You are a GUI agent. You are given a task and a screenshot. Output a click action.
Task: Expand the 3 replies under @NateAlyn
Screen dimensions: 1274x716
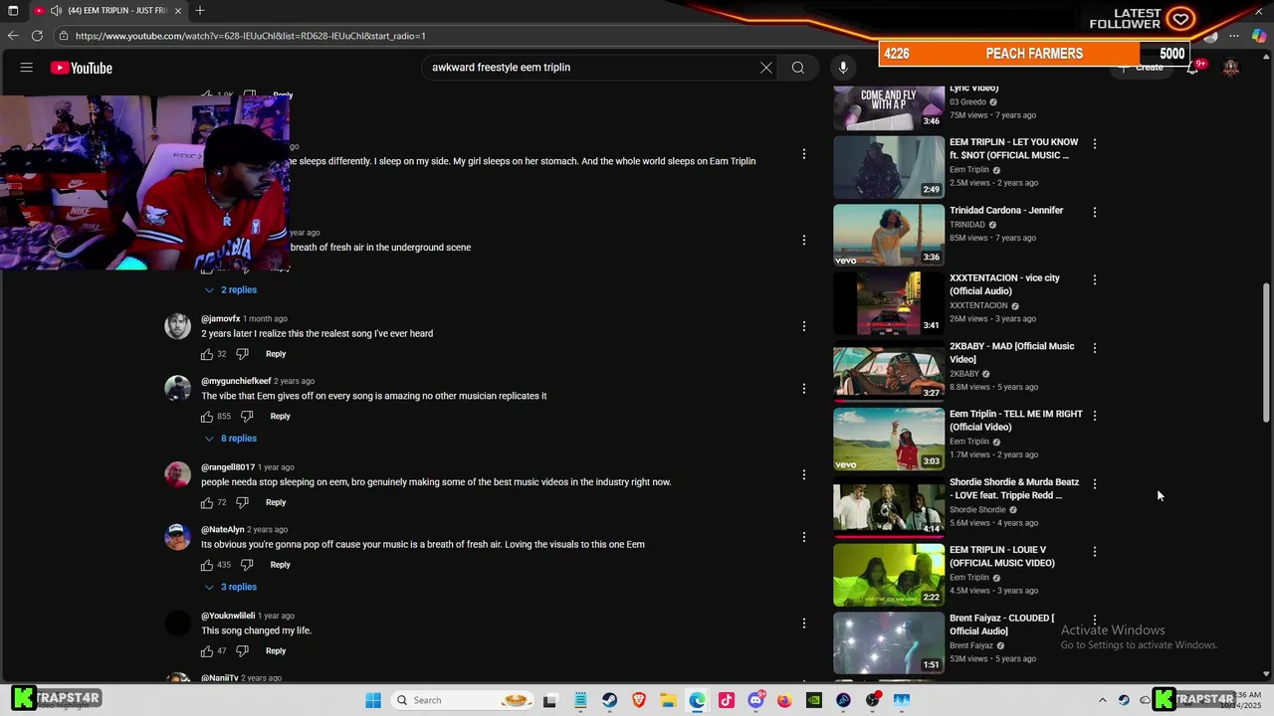231,587
